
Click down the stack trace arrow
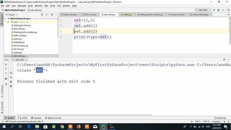click(11, 69)
